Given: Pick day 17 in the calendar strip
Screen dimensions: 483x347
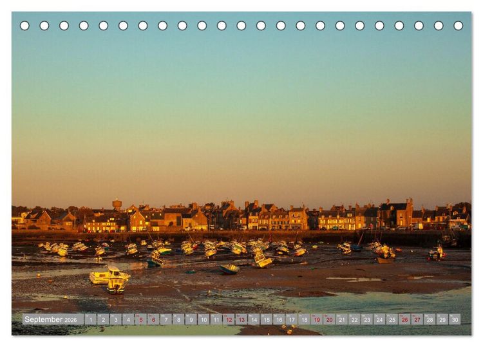Looking at the screenshot, I should 292,319.
